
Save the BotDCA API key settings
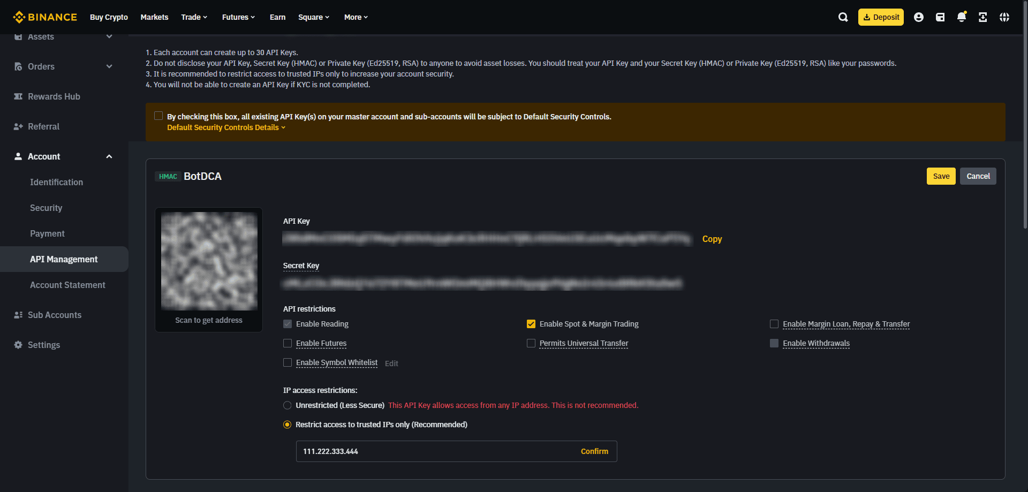coord(941,176)
